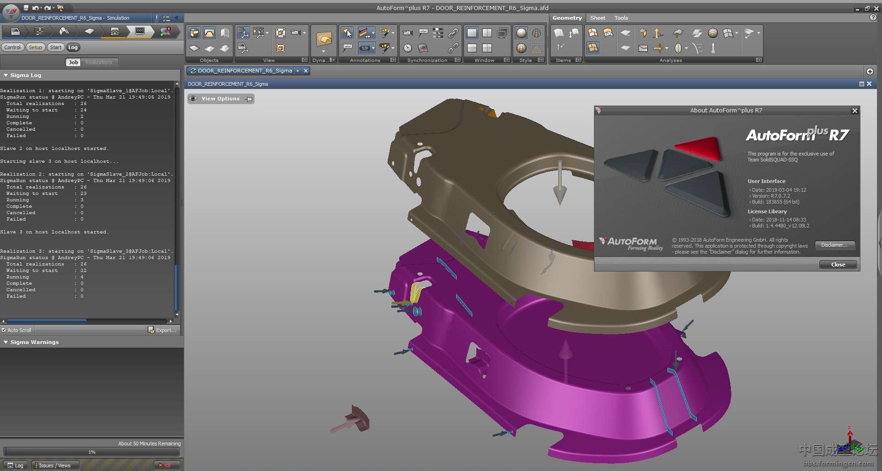Collapse the Sigma Log section
This screenshot has width=882, height=471.
(x=6, y=75)
